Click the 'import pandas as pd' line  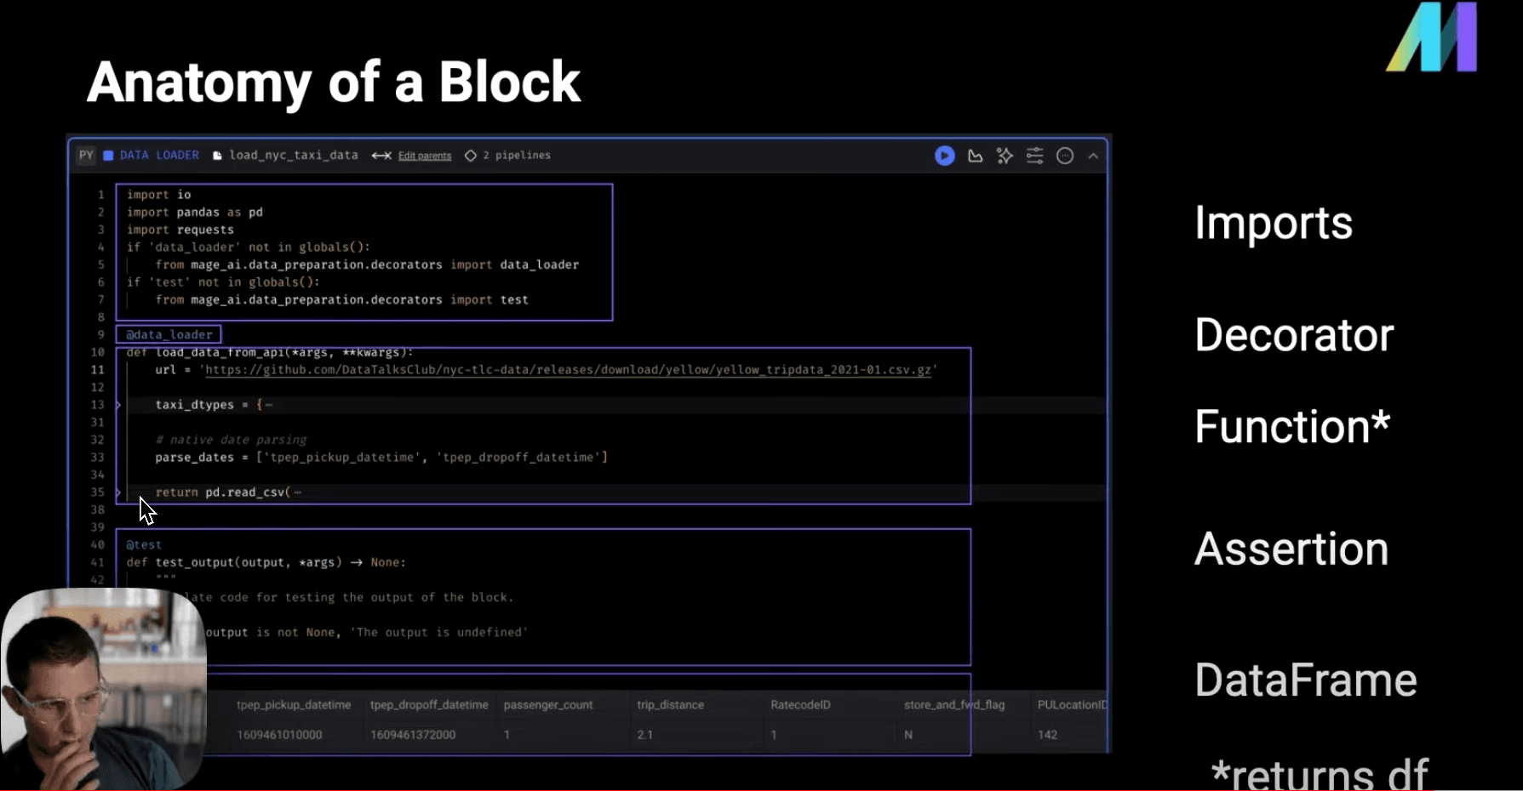pyautogui.click(x=195, y=212)
